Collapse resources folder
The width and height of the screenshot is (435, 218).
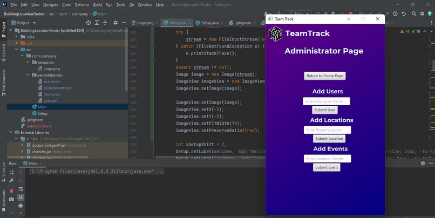tap(28, 62)
